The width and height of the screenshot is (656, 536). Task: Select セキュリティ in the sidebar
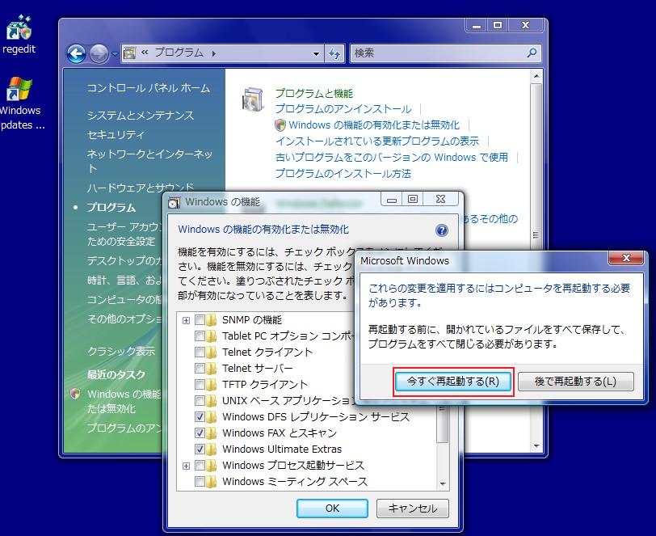click(116, 135)
